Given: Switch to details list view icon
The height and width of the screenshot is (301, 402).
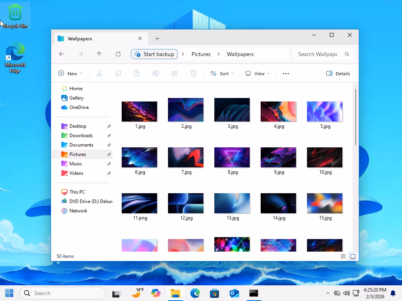Looking at the screenshot, I should pos(343,256).
